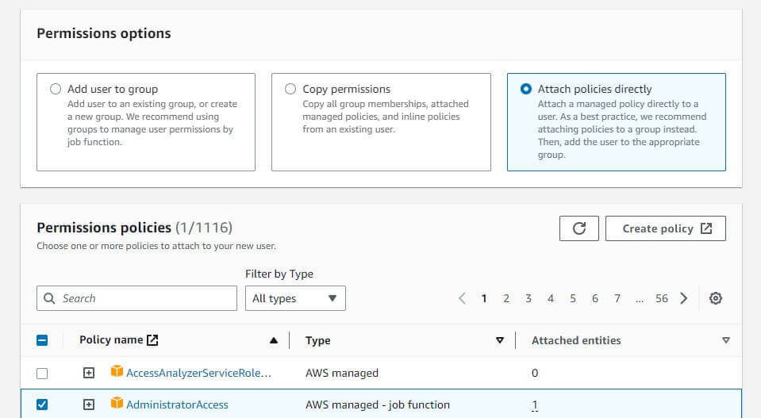Select Copy permissions option
Image resolution: width=761 pixels, height=418 pixels.
coord(290,89)
